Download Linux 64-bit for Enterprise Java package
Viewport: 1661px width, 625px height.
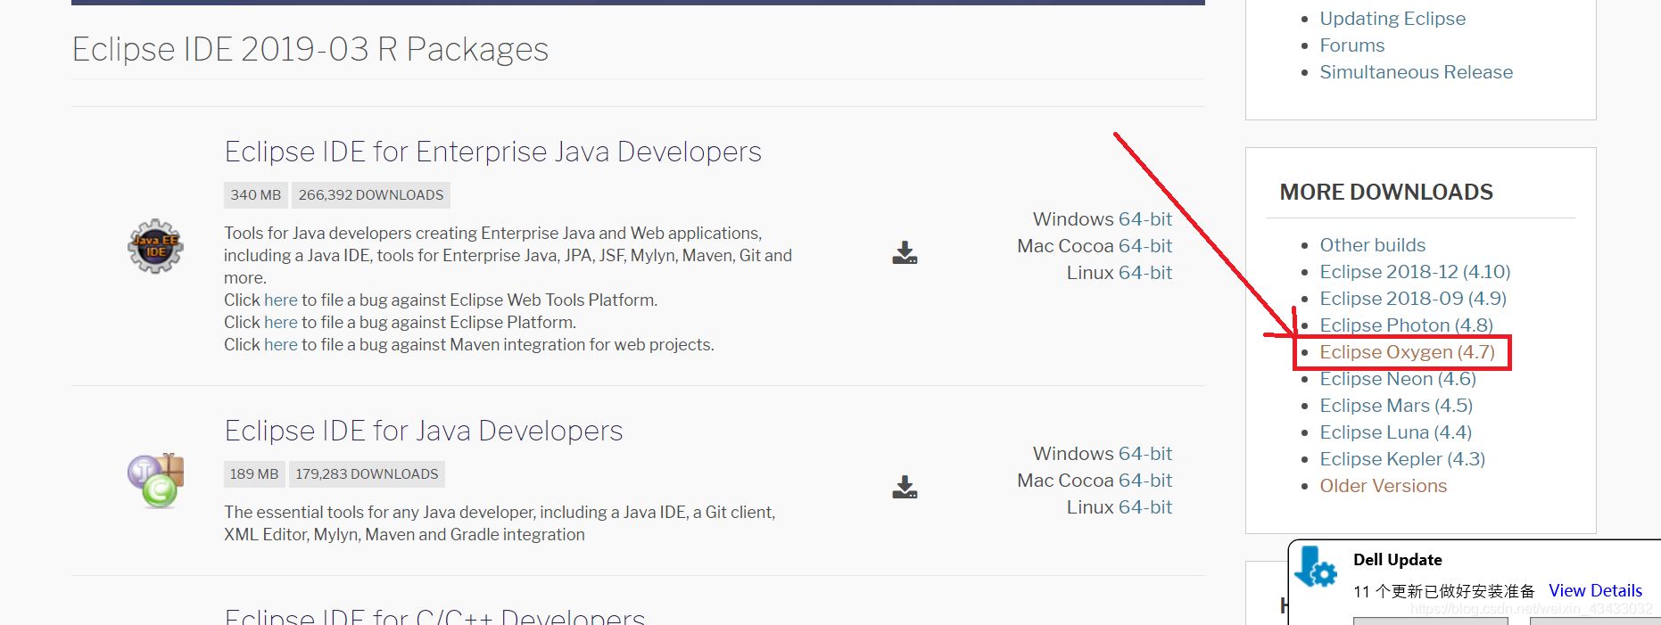click(x=1145, y=273)
